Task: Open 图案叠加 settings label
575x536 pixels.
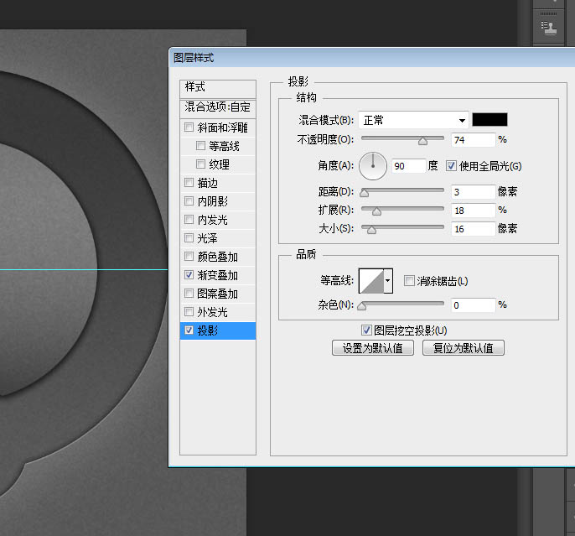Action: (x=218, y=294)
